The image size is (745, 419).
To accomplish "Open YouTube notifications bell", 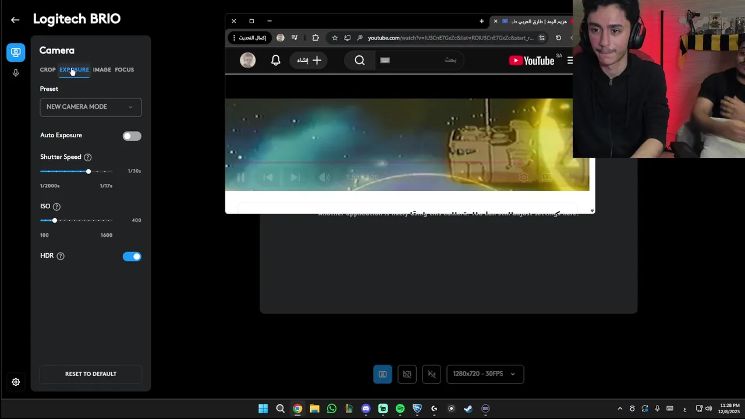I will click(276, 61).
